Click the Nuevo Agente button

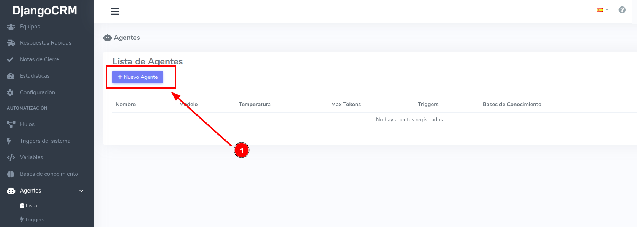point(138,77)
